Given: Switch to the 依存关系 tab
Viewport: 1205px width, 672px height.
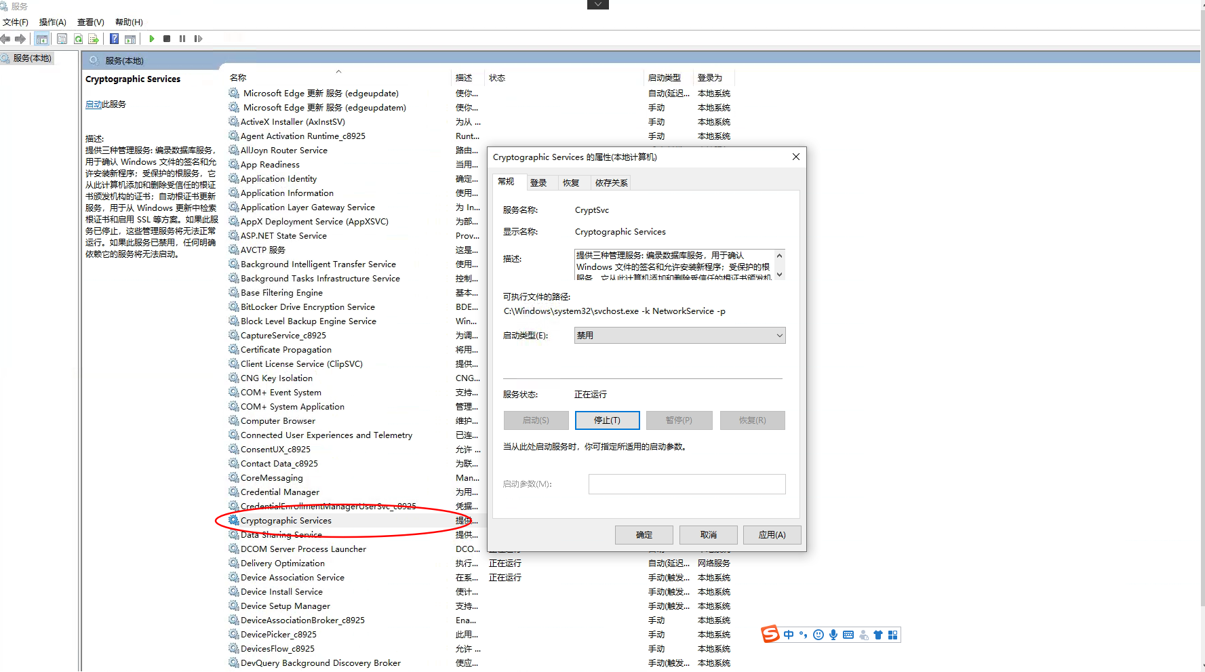Looking at the screenshot, I should (x=611, y=182).
